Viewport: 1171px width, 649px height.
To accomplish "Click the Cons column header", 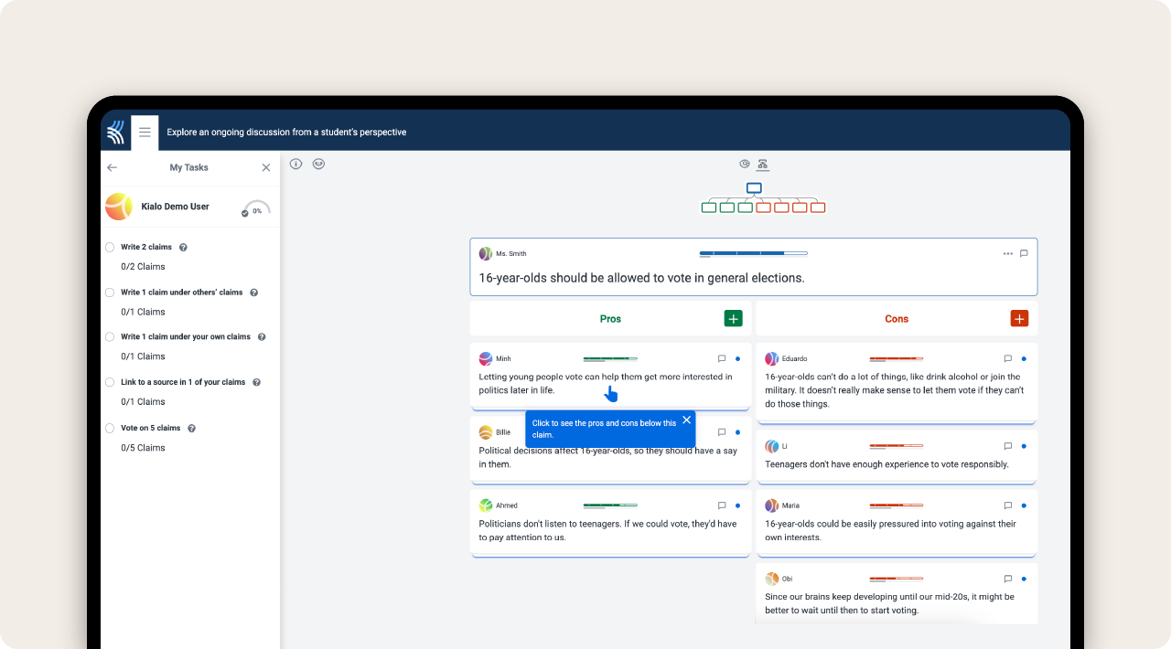I will coord(897,319).
